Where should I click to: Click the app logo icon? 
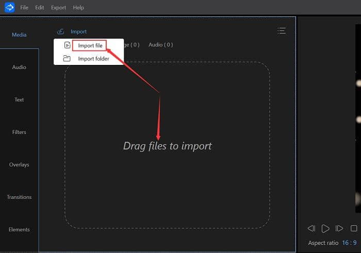(x=9, y=7)
